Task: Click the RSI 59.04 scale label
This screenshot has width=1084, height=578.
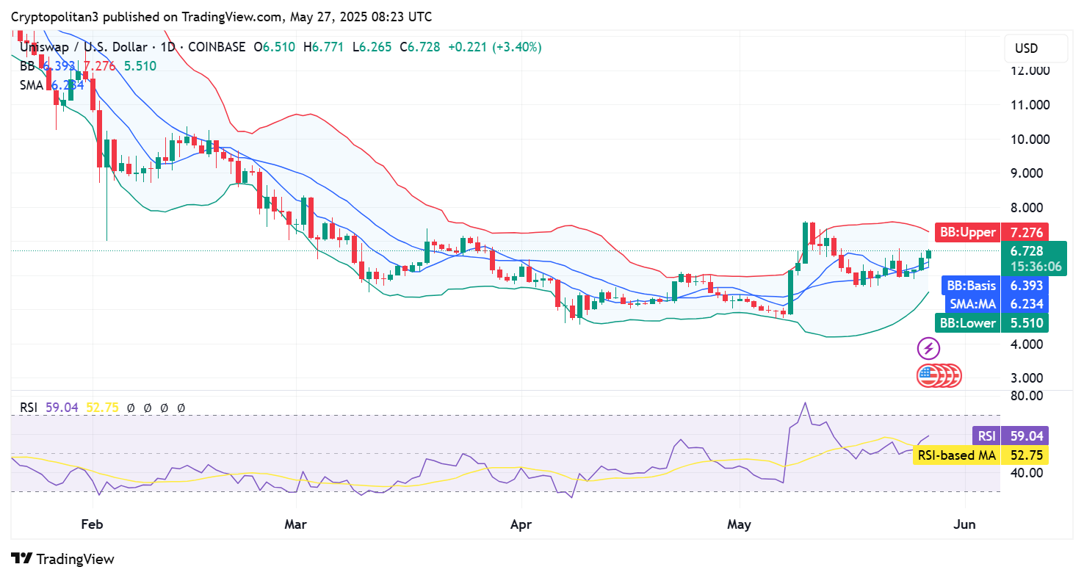Action: click(1010, 436)
